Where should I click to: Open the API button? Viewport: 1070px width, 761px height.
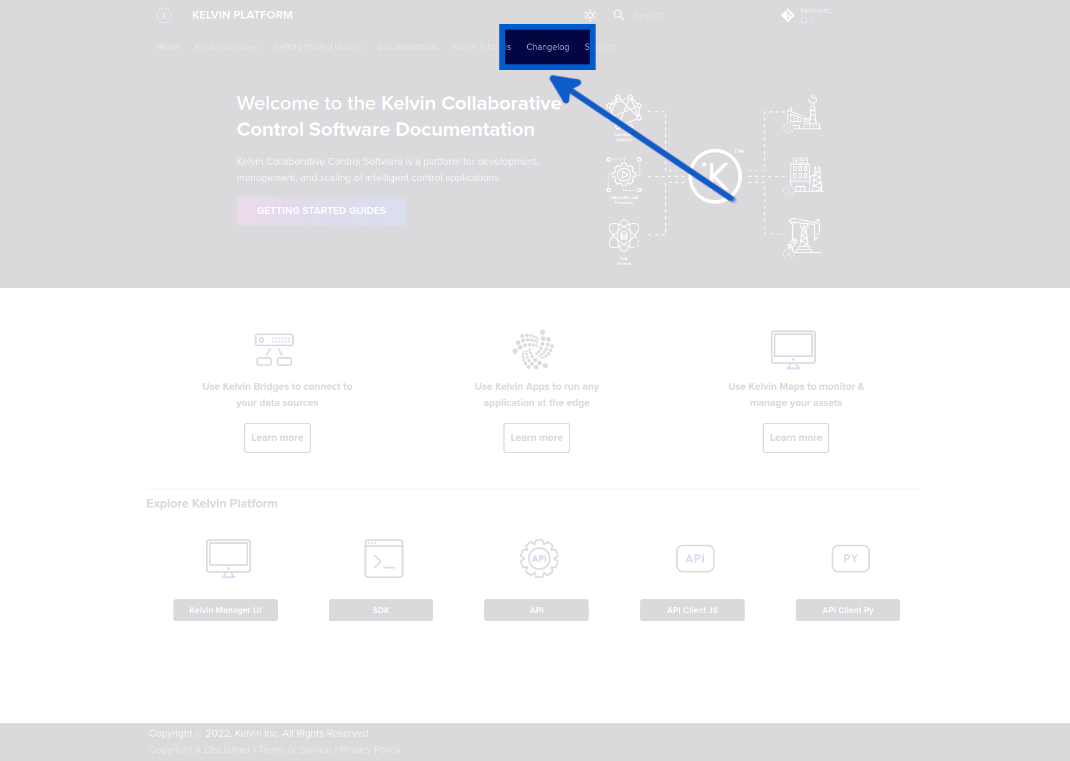[x=536, y=610]
